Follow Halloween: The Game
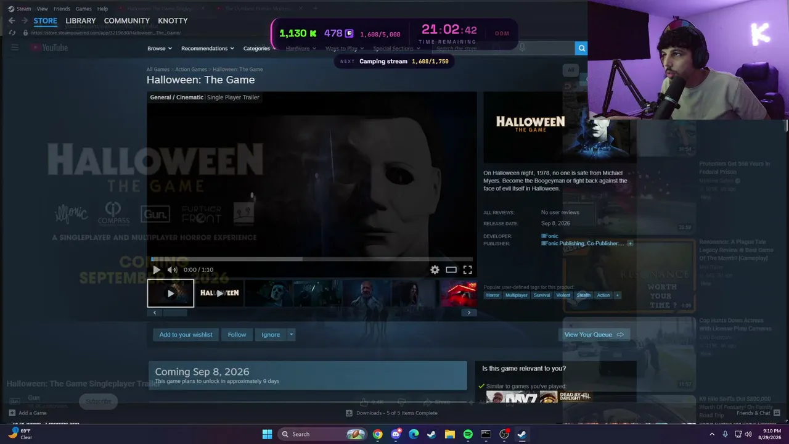 point(237,335)
